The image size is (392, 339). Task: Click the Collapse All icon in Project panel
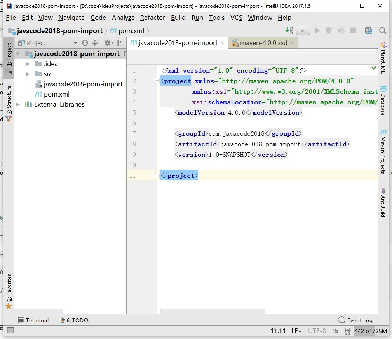tap(95, 43)
